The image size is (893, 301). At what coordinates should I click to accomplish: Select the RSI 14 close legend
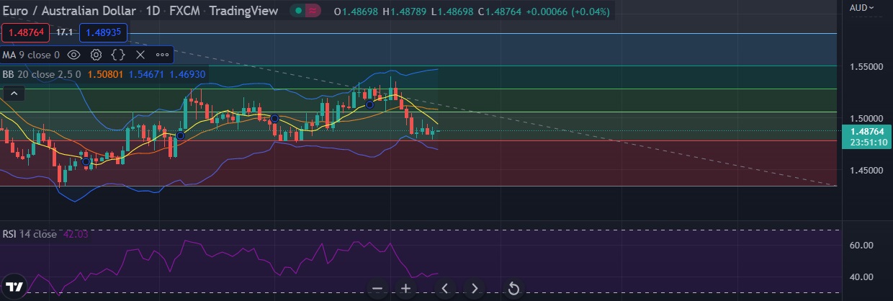pyautogui.click(x=30, y=234)
